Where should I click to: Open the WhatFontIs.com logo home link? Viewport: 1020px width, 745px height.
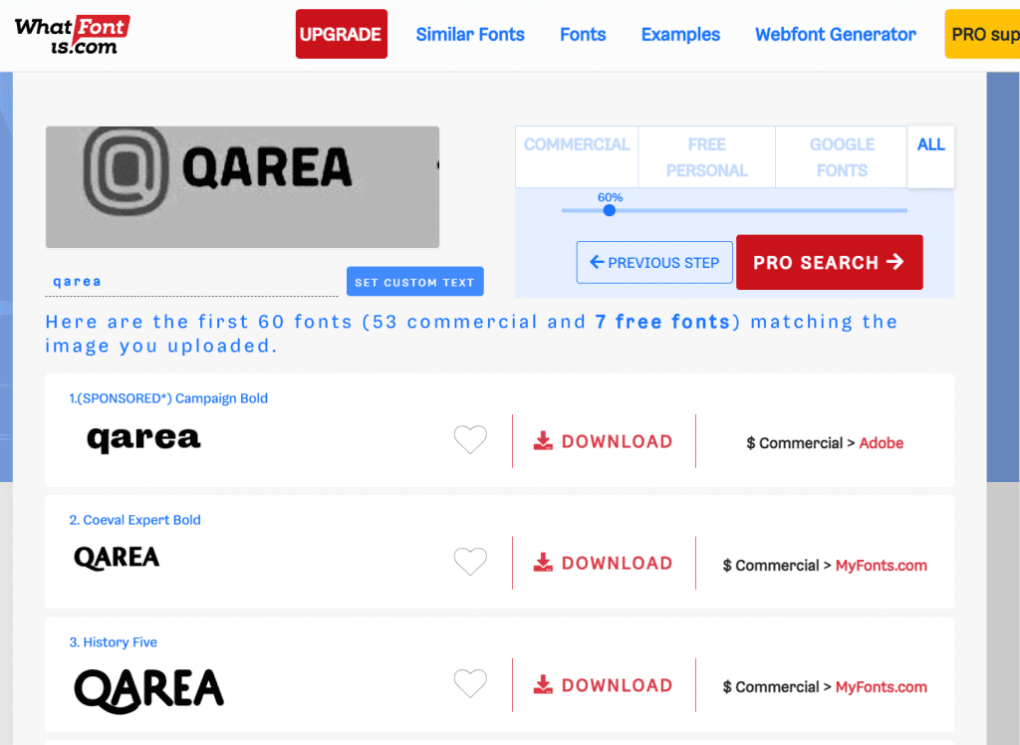(x=72, y=35)
